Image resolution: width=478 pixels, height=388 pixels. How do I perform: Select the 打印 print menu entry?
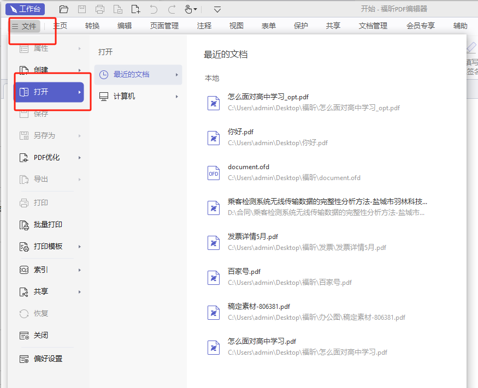pyautogui.click(x=49, y=202)
